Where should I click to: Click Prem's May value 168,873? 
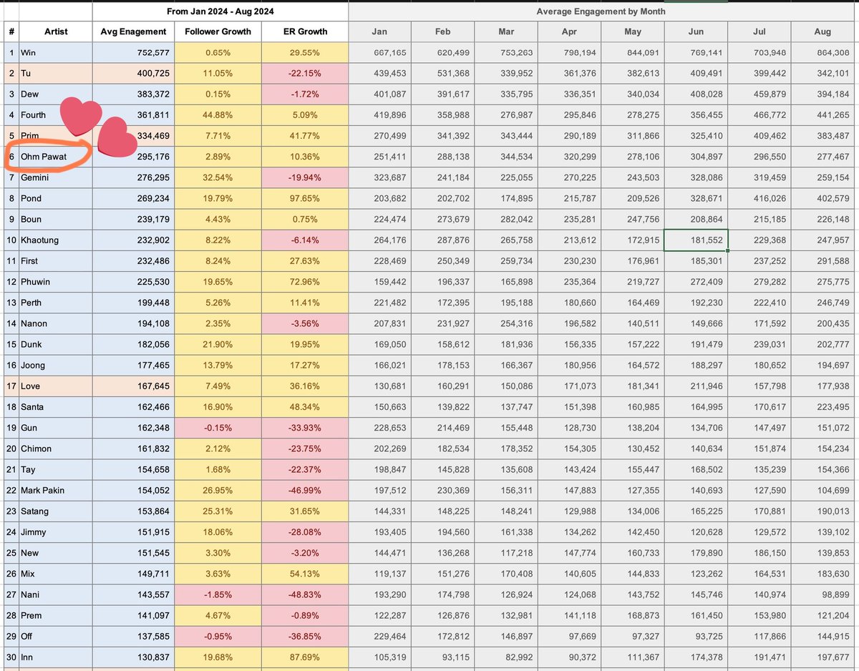[x=633, y=615]
